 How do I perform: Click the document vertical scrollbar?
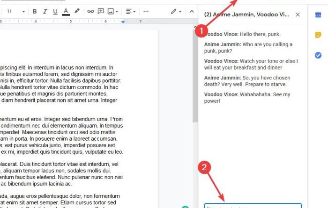click(x=195, y=76)
